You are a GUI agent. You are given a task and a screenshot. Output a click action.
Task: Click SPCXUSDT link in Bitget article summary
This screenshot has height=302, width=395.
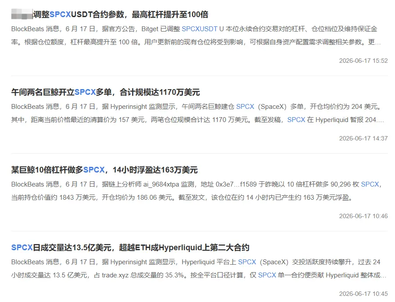coord(200,29)
